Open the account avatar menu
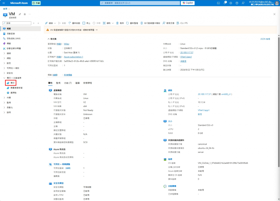This screenshot has width=280, height=201. 277,3
